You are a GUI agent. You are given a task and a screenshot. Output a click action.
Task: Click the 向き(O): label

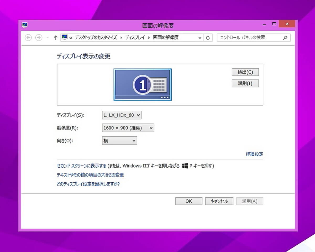[65, 141]
